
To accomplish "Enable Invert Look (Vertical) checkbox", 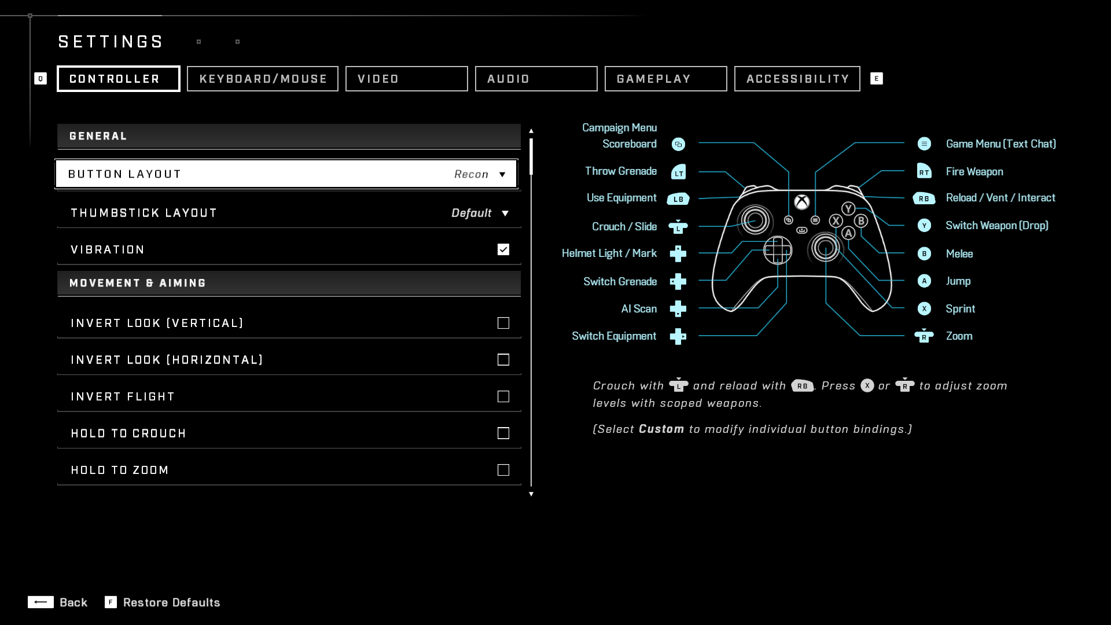I will point(503,323).
